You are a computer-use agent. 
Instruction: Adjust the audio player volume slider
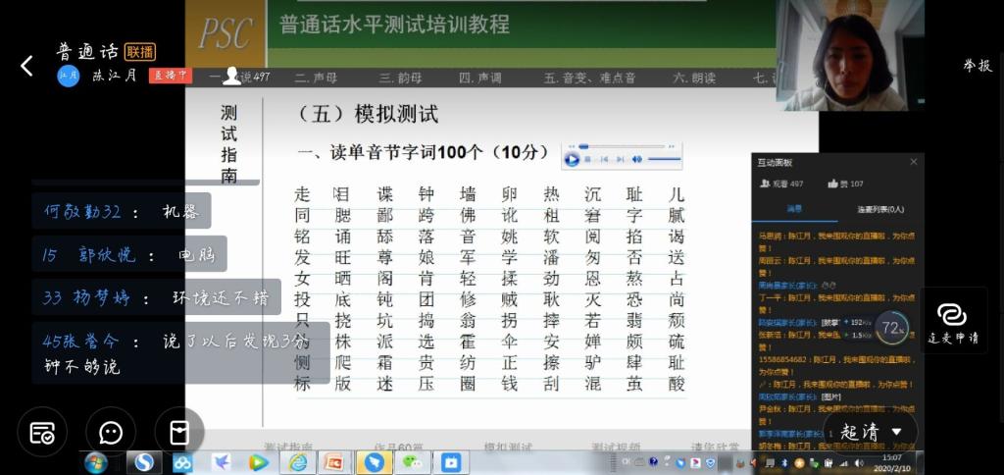(x=665, y=159)
